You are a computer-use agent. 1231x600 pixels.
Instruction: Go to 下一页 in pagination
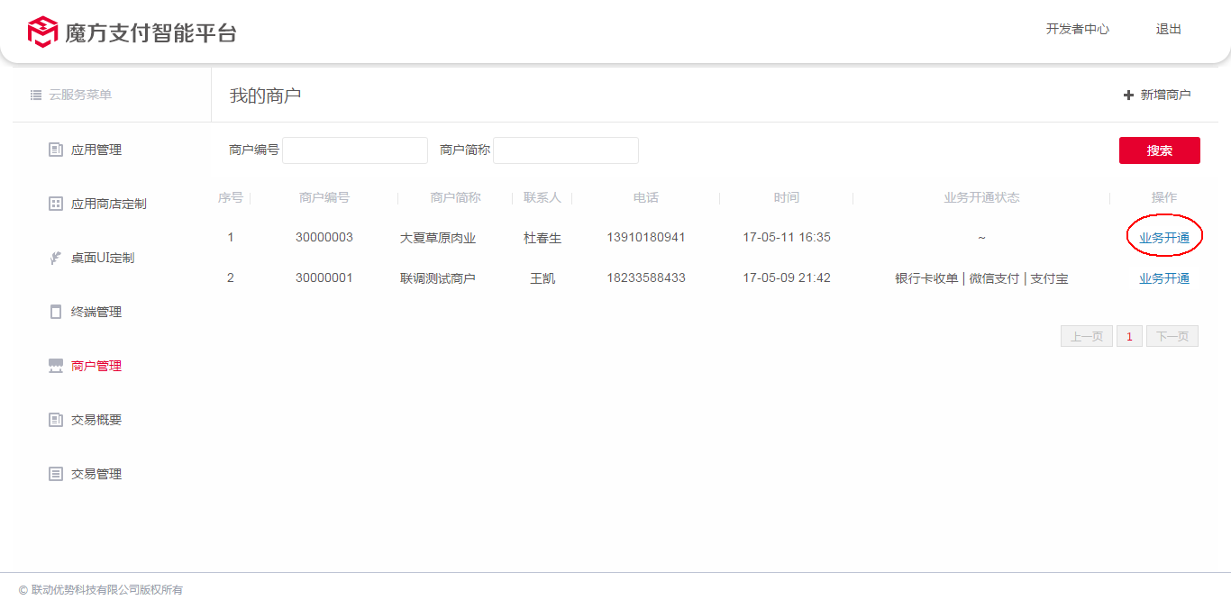(x=1172, y=336)
